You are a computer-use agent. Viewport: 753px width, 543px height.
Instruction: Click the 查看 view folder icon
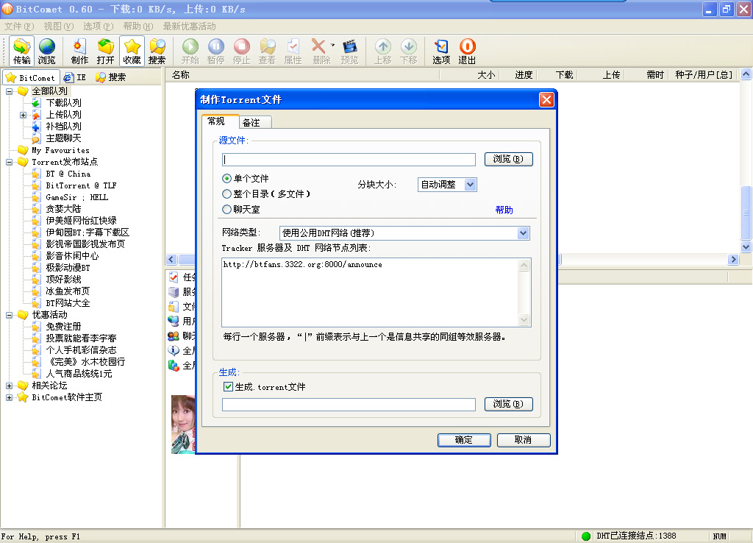point(268,51)
